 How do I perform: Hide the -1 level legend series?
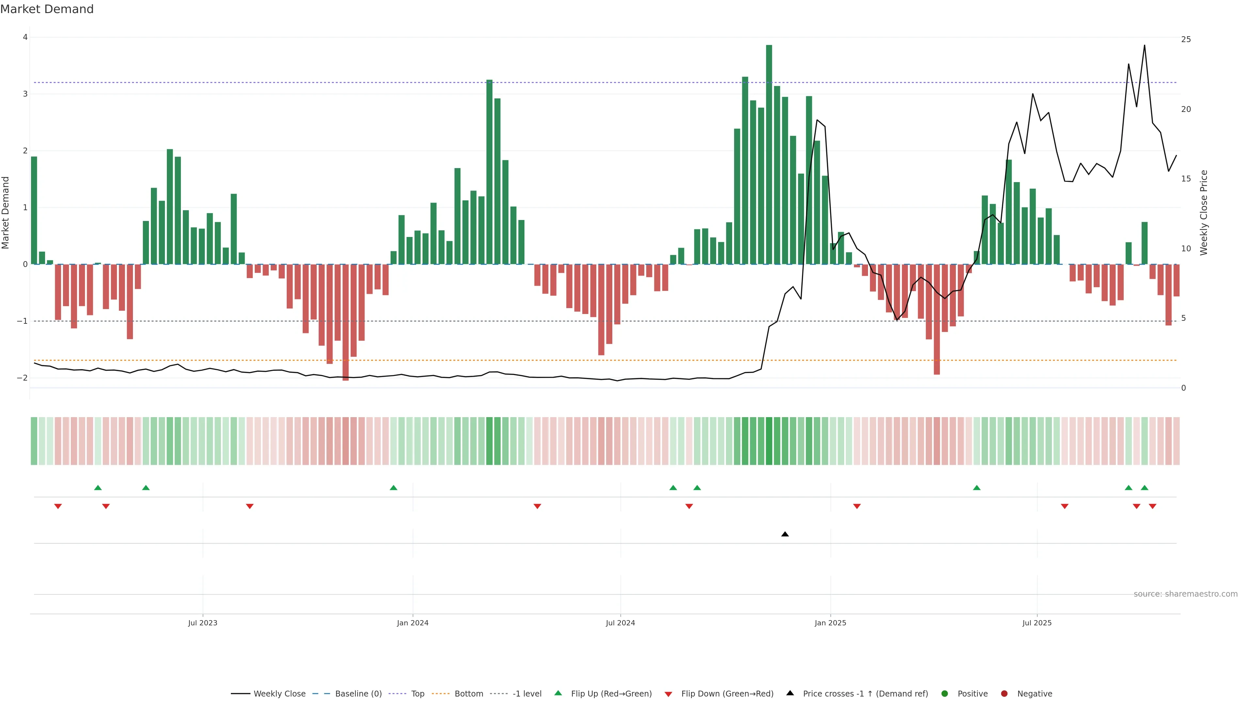coord(527,693)
